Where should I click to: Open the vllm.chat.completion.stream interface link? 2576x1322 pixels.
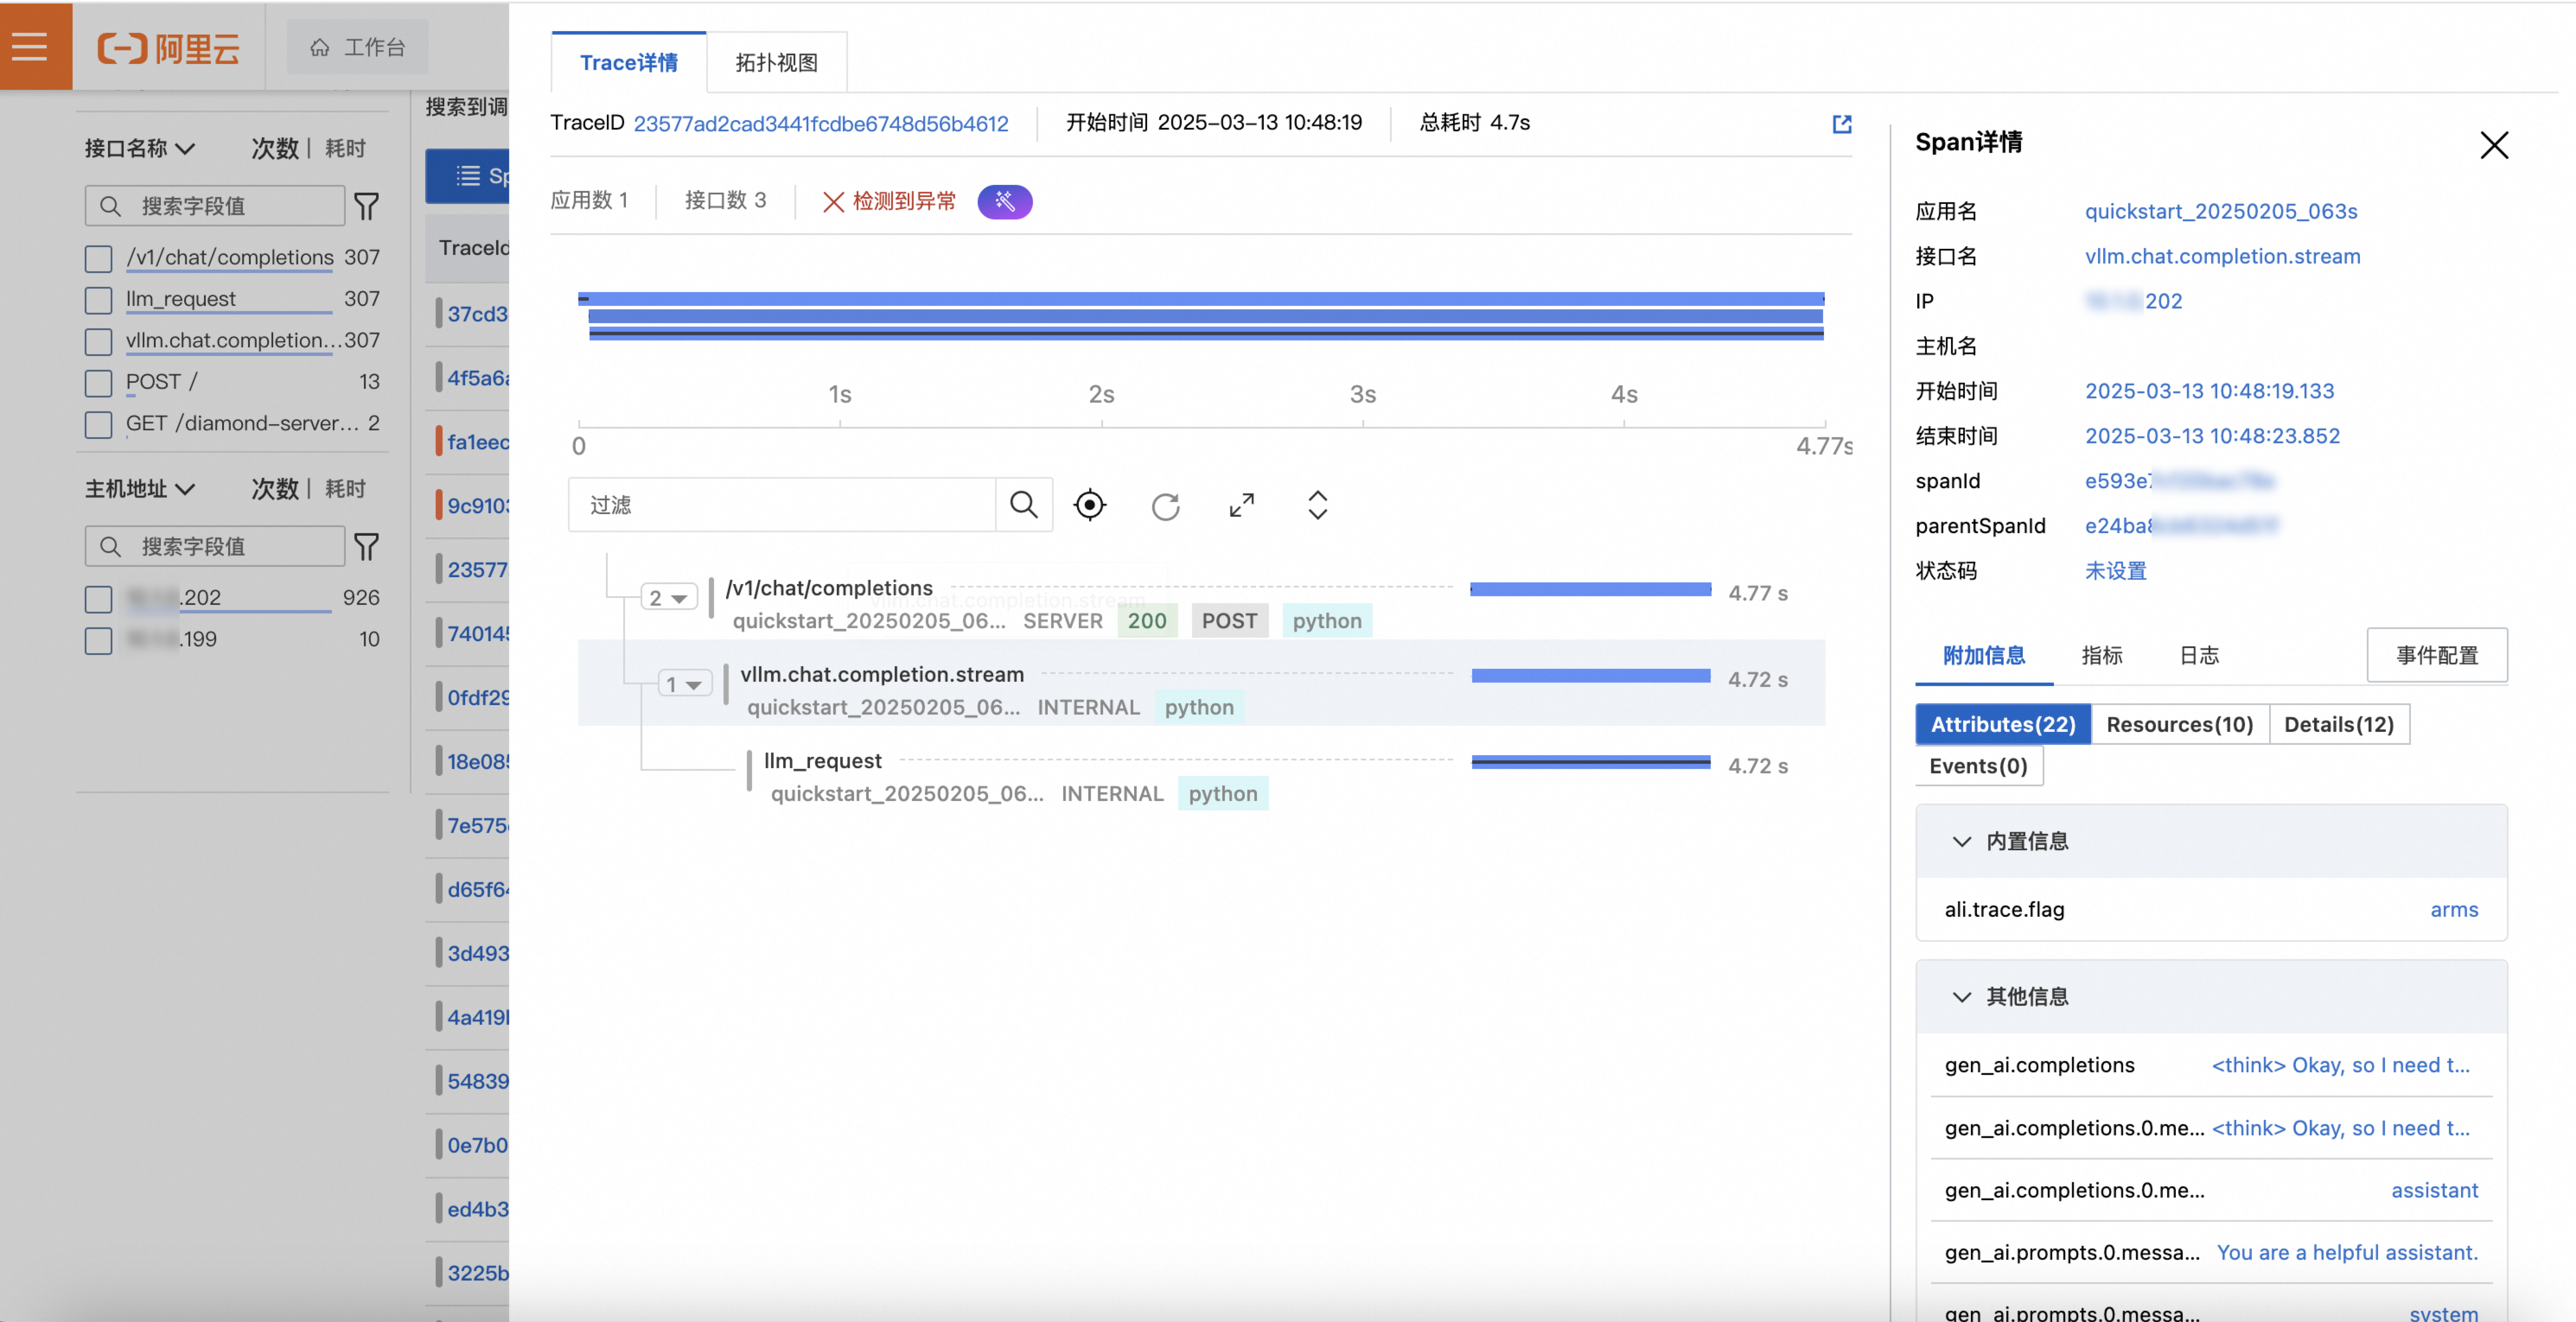click(2222, 256)
